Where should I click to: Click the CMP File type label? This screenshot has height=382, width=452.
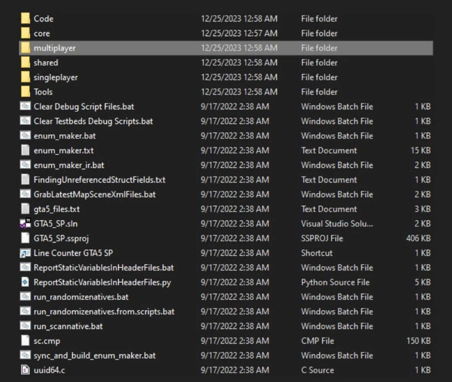(317, 341)
